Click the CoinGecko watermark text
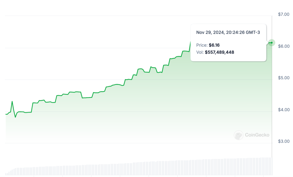The width and height of the screenshot is (293, 177). tap(257, 135)
